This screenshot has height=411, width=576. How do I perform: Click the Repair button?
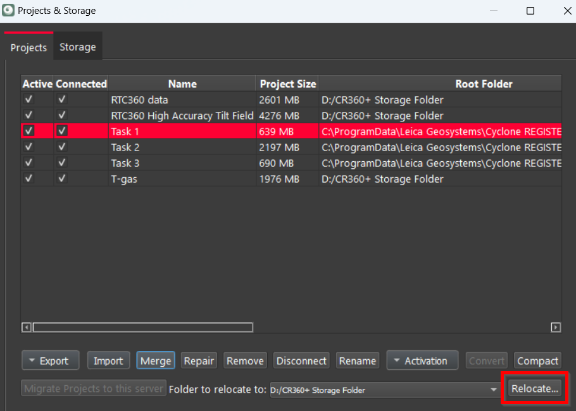click(x=199, y=361)
